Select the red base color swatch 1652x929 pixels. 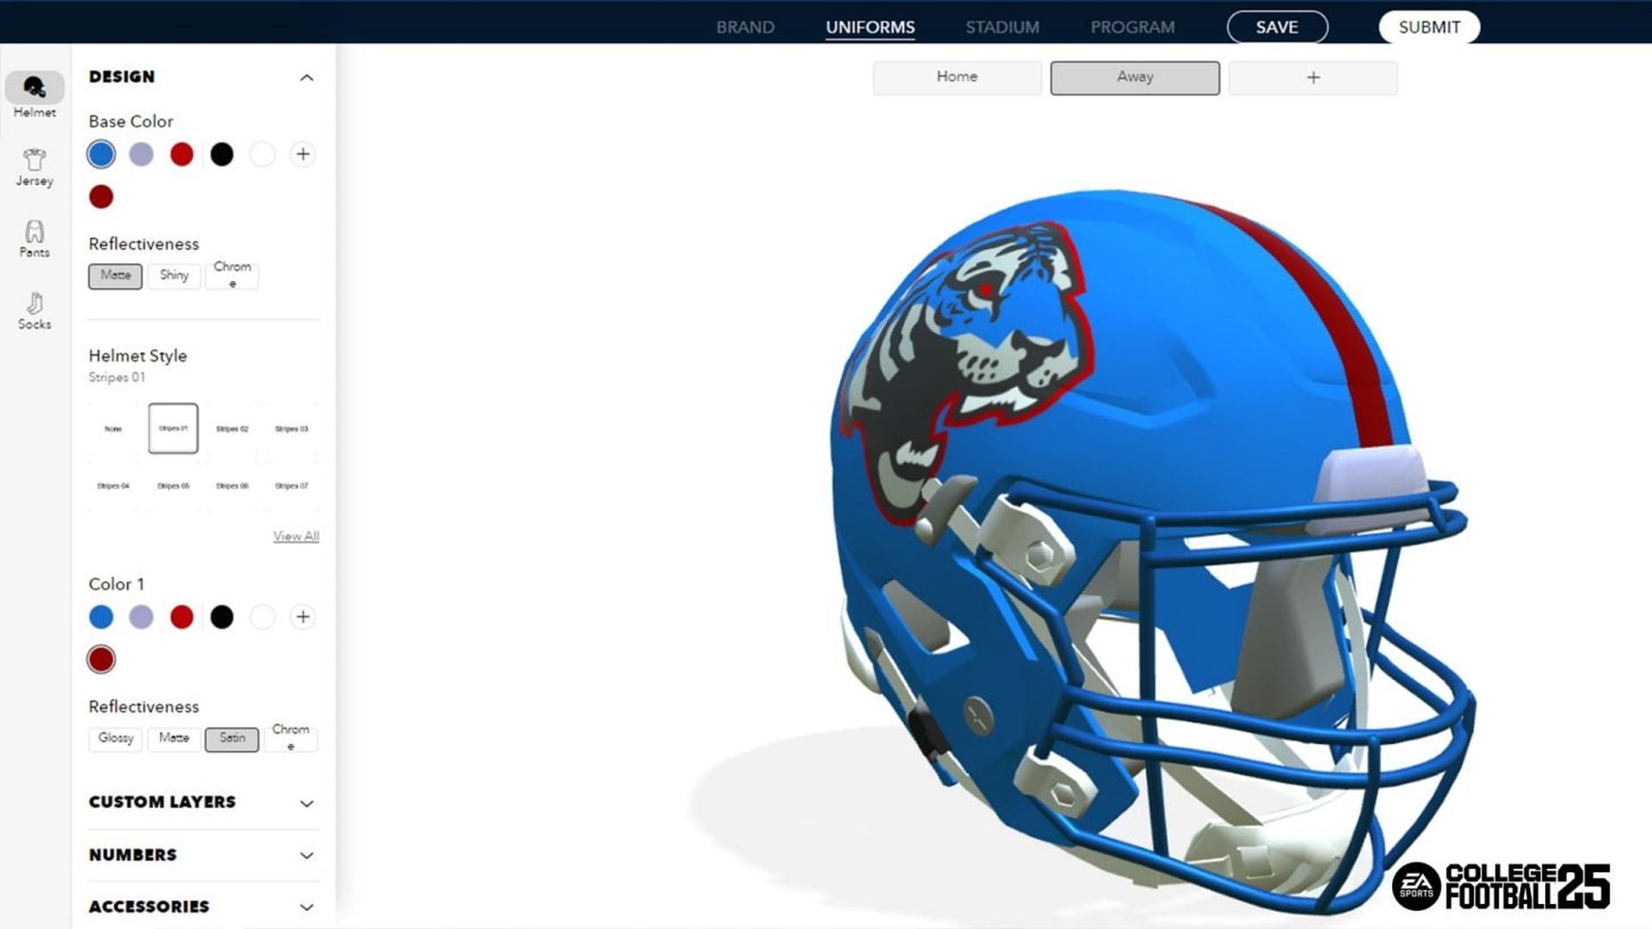182,153
